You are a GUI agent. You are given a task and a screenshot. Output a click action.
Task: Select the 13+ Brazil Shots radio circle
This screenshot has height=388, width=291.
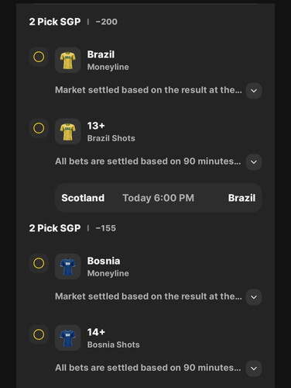(39, 128)
